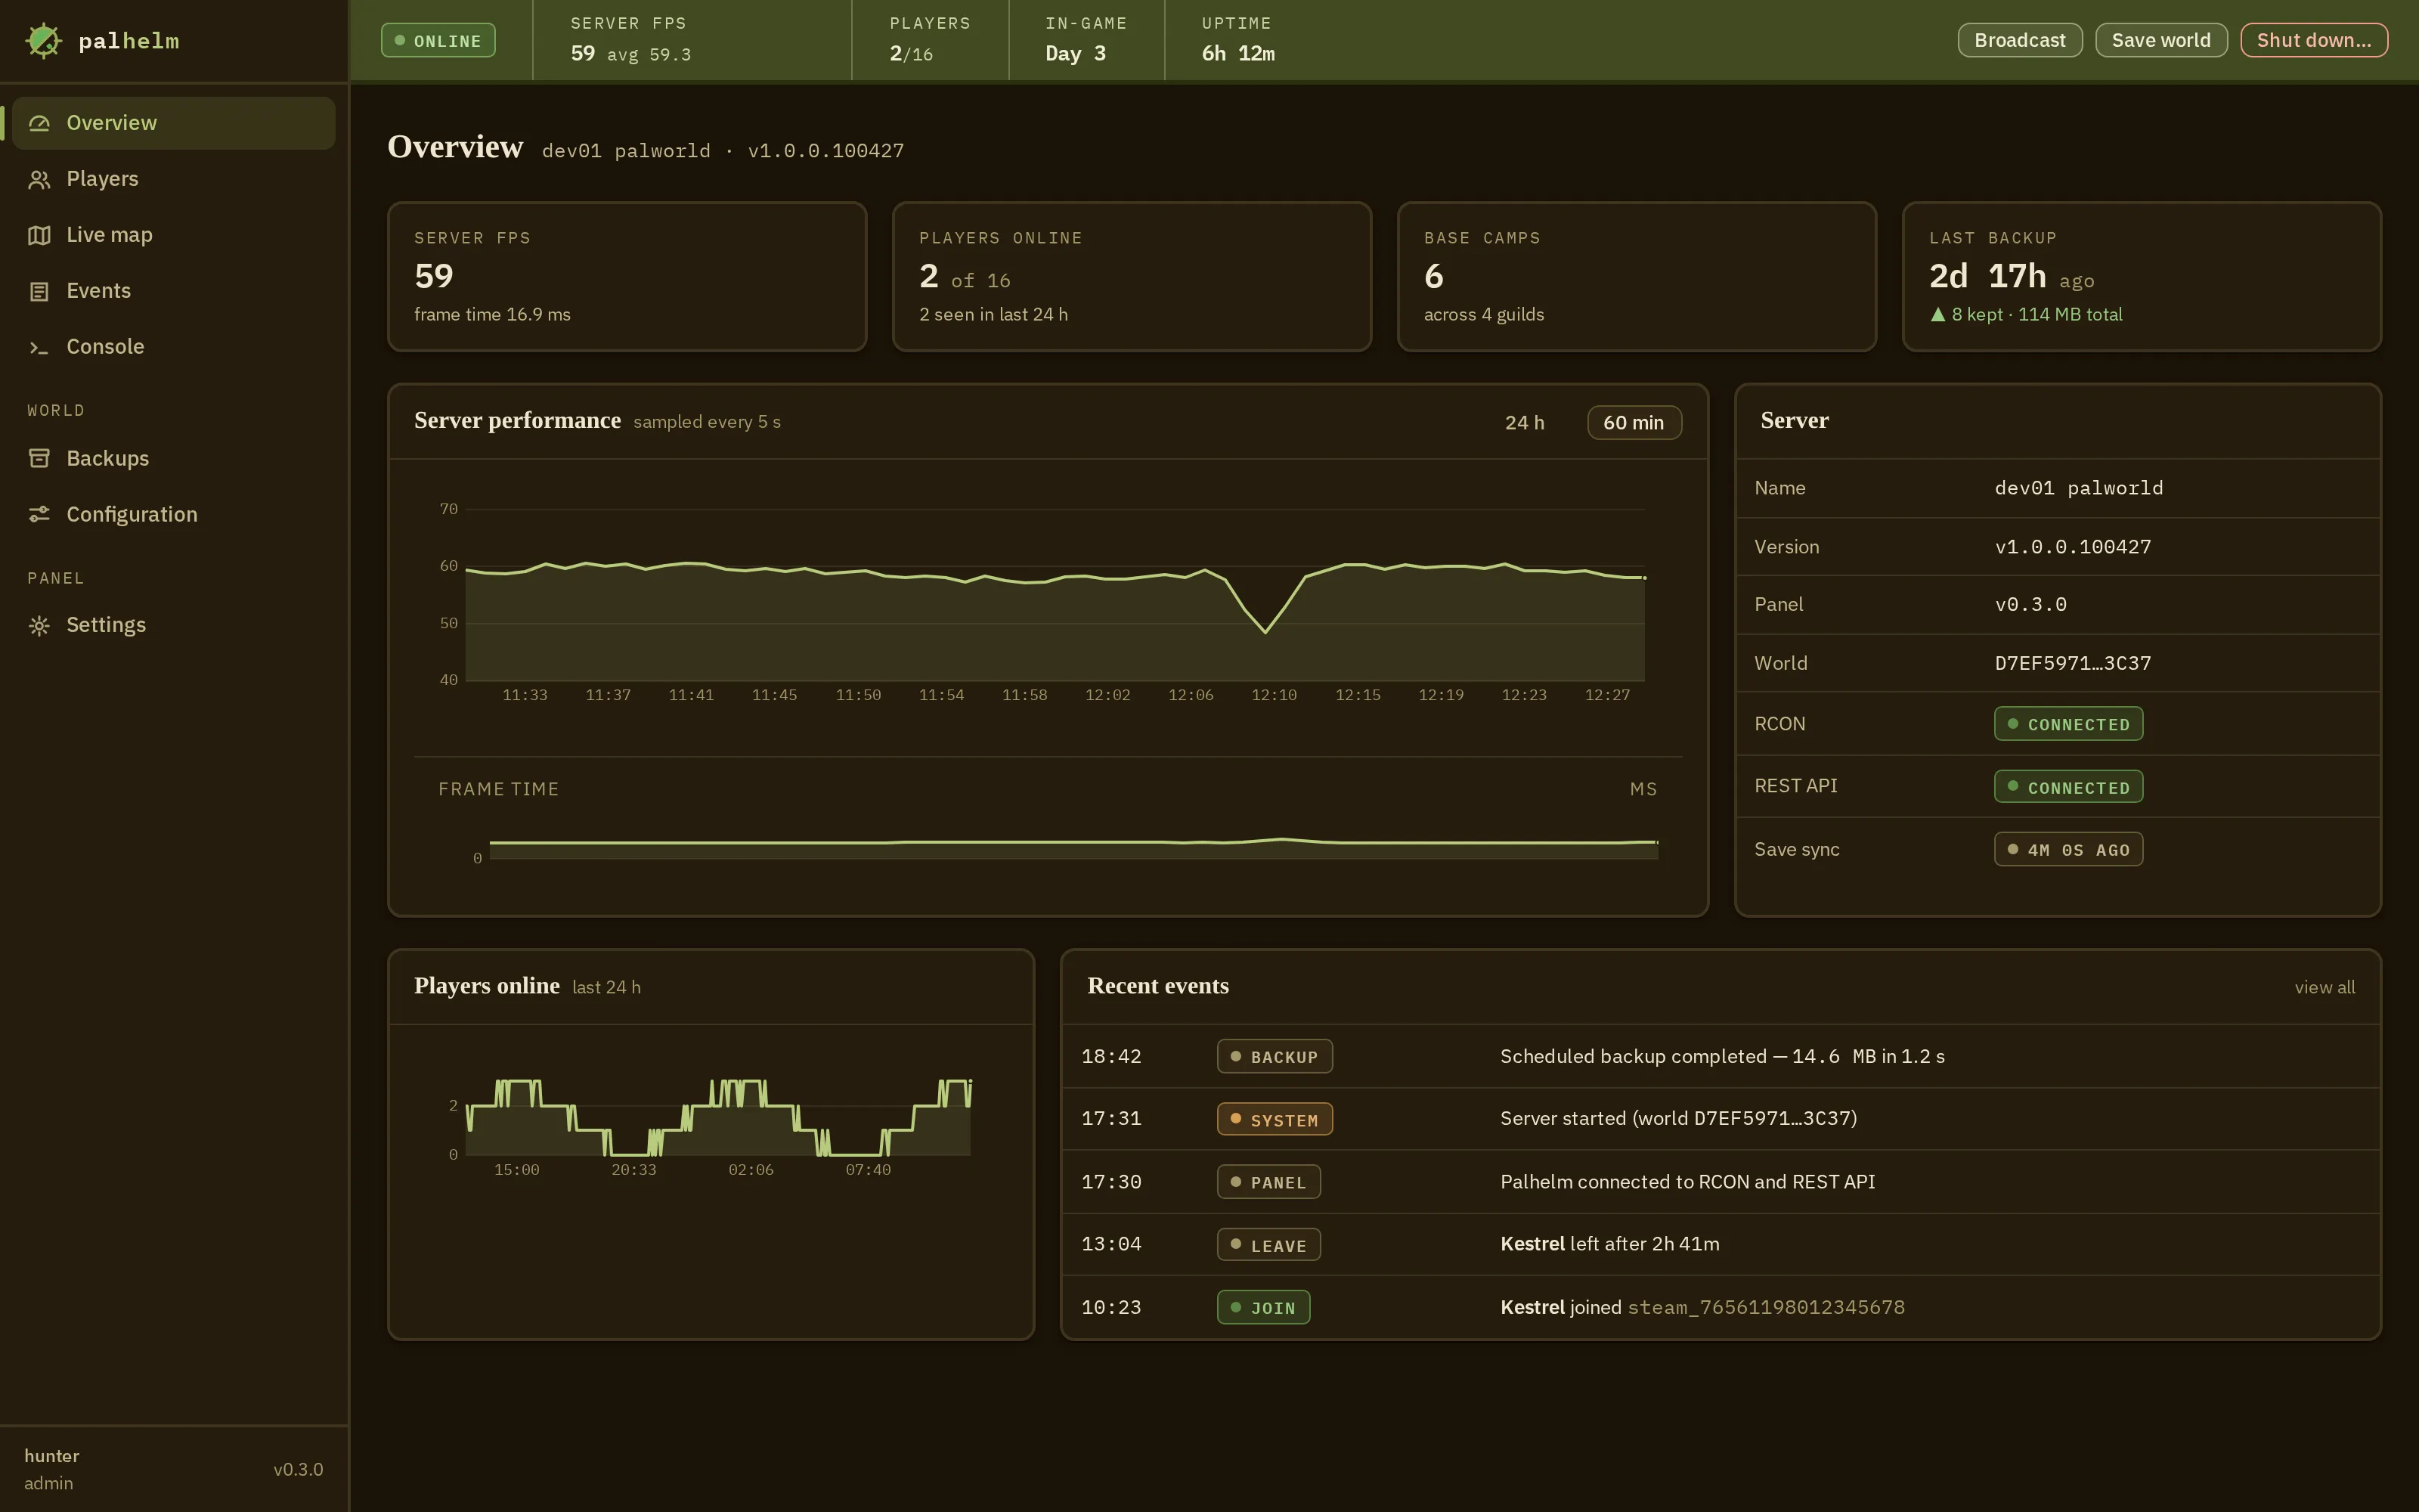
Task: Open the Live map page label
Action: [109, 235]
